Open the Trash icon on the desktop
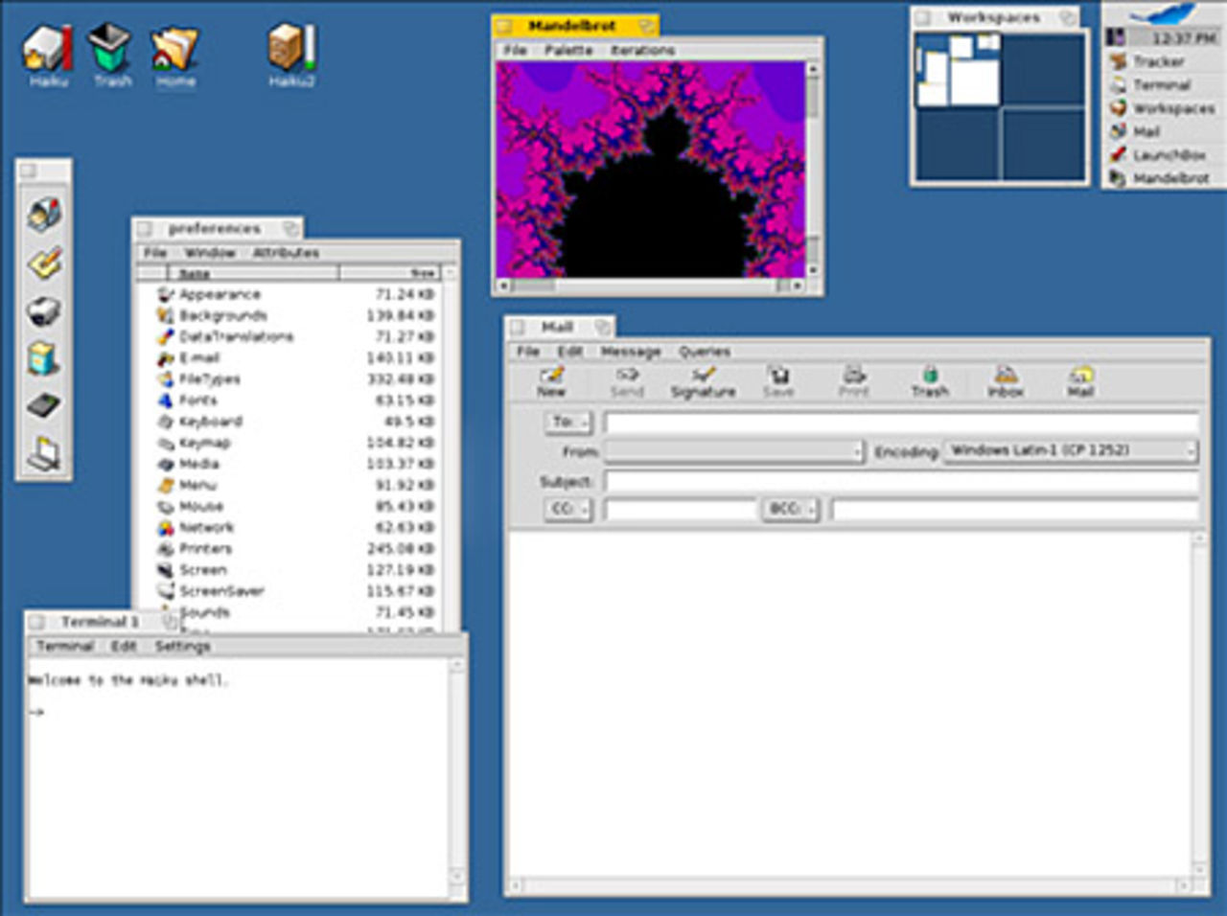This screenshot has width=1227, height=916. click(111, 54)
